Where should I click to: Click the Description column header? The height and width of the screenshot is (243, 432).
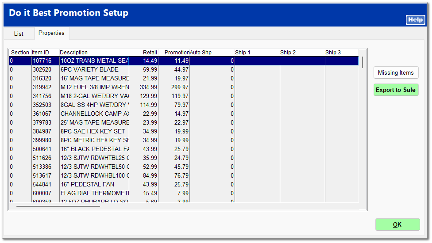click(x=94, y=53)
